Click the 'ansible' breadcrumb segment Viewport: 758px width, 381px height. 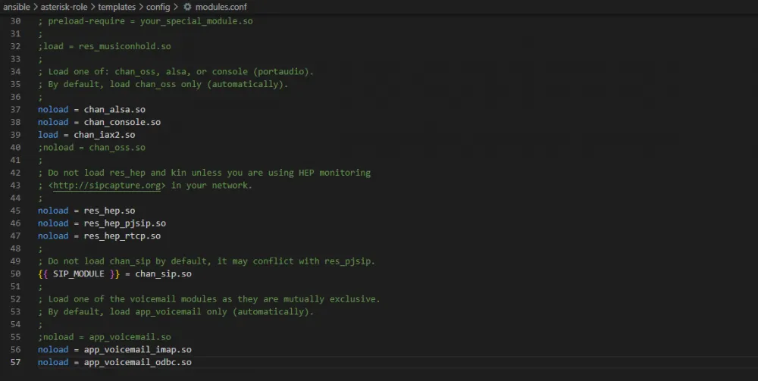[17, 7]
